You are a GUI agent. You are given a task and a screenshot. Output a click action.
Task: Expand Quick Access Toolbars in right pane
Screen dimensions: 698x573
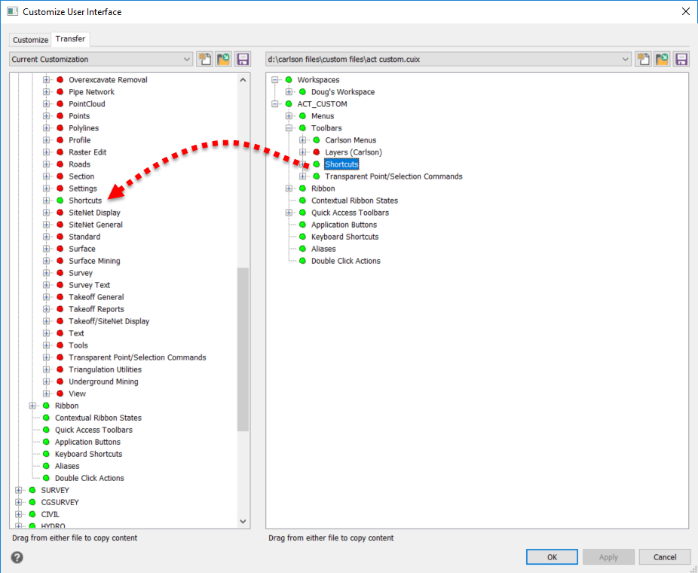[x=289, y=213]
